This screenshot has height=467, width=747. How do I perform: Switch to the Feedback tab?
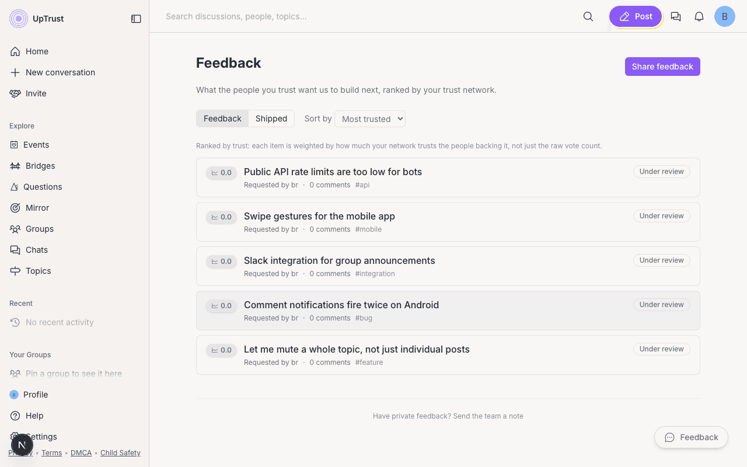[x=222, y=119]
